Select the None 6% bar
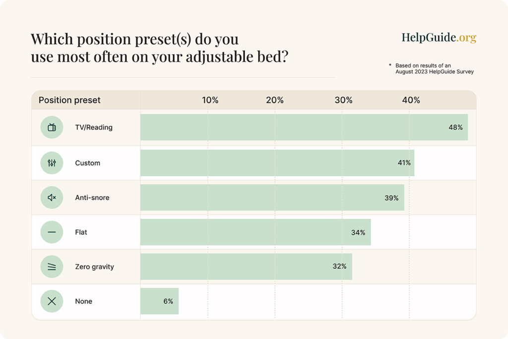 tap(159, 301)
